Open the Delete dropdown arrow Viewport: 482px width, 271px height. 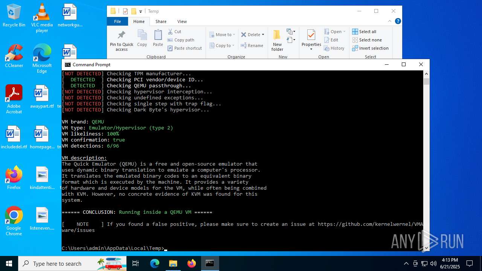coord(263,35)
